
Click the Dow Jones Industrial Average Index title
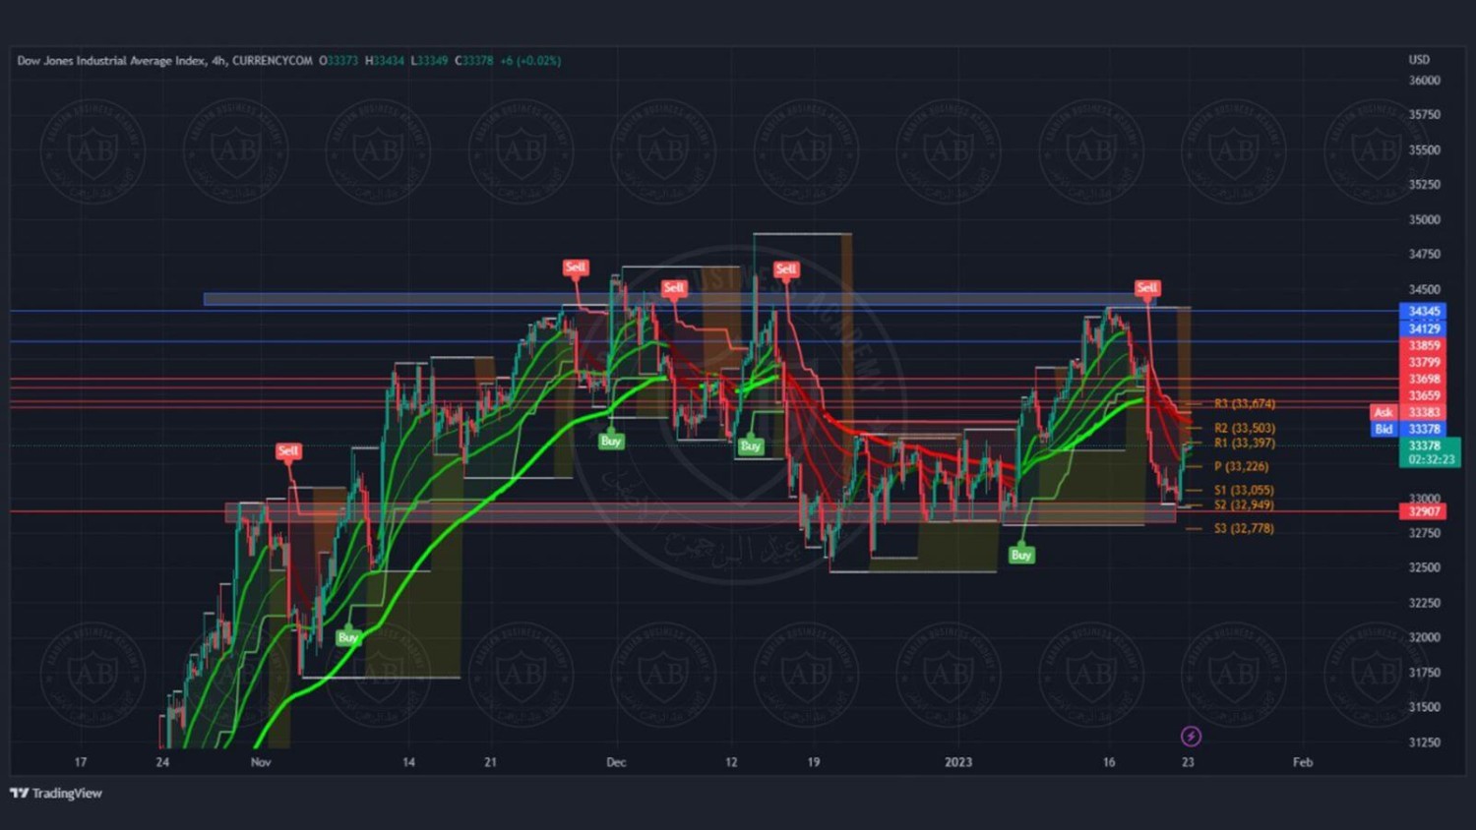click(x=111, y=61)
